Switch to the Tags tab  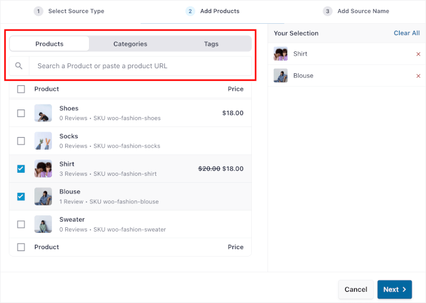[x=211, y=44]
